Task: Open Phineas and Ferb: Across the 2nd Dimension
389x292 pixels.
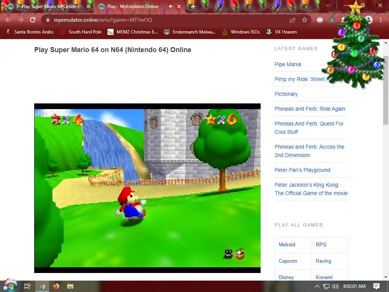Action: pos(309,151)
